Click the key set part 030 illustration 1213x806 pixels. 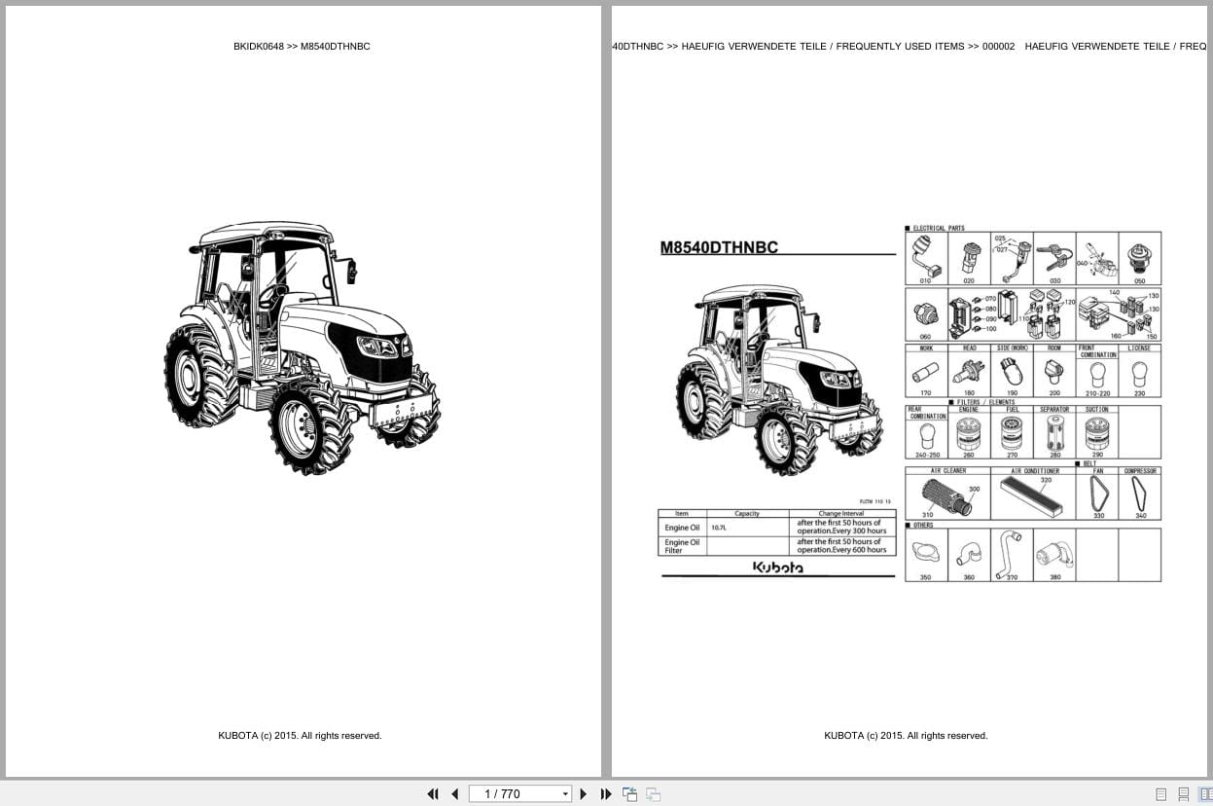coord(1054,258)
